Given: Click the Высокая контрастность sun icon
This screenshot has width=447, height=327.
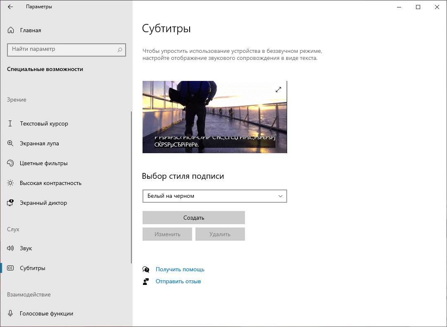Looking at the screenshot, I should tap(10, 183).
